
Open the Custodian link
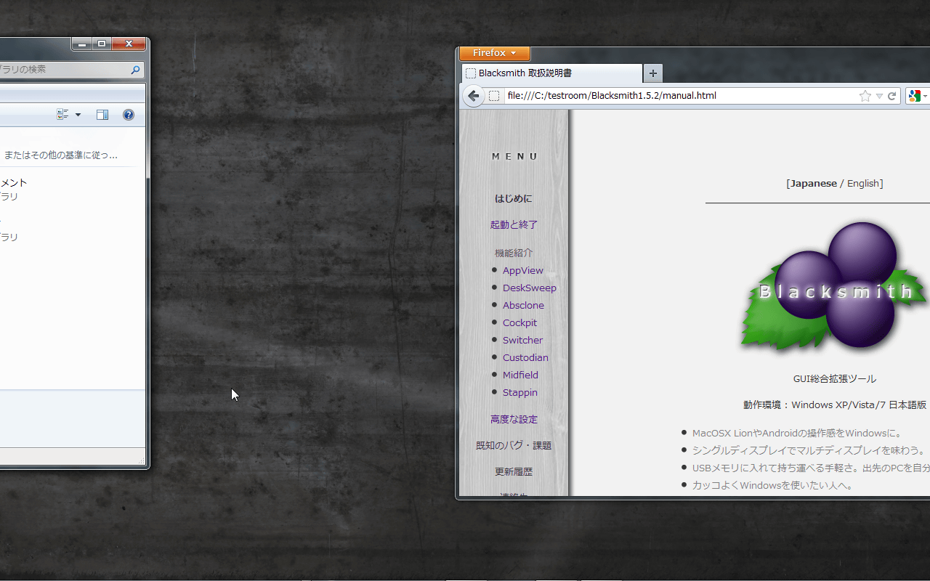(x=525, y=357)
